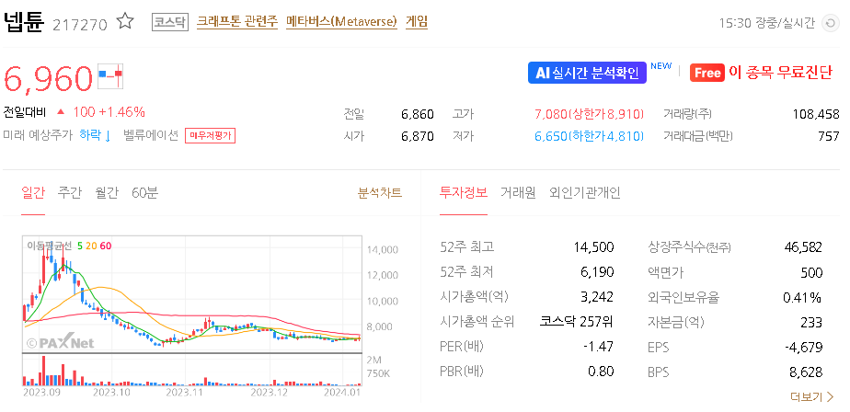This screenshot has width=850, height=412.
Task: Click the 벨류에이션 label
Action: pos(151,135)
